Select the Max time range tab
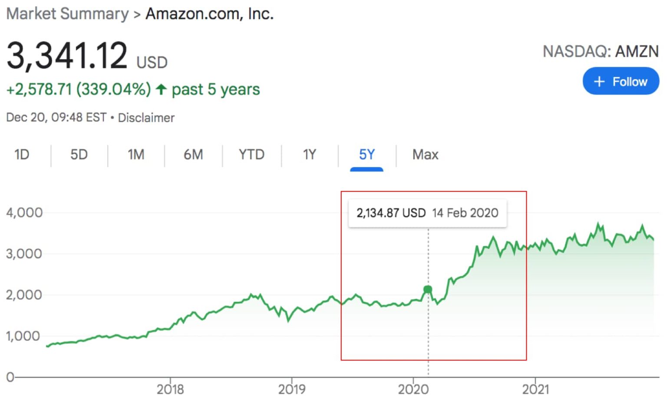Screen dimensions: 667x399 425,154
